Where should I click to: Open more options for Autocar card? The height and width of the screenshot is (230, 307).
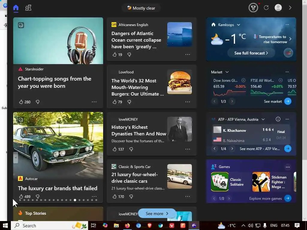[94, 196]
